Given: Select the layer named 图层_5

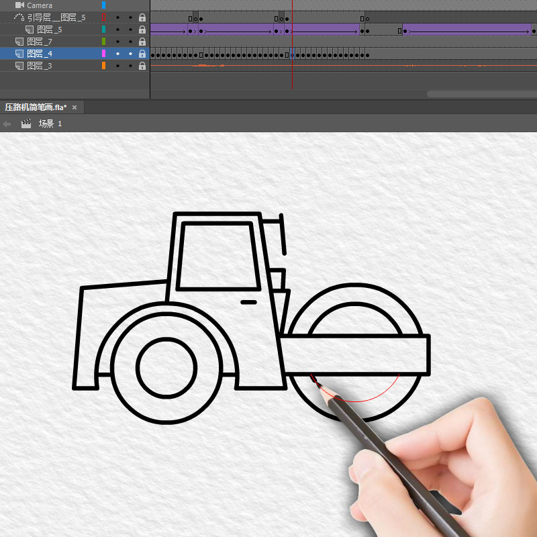Looking at the screenshot, I should pos(50,30).
